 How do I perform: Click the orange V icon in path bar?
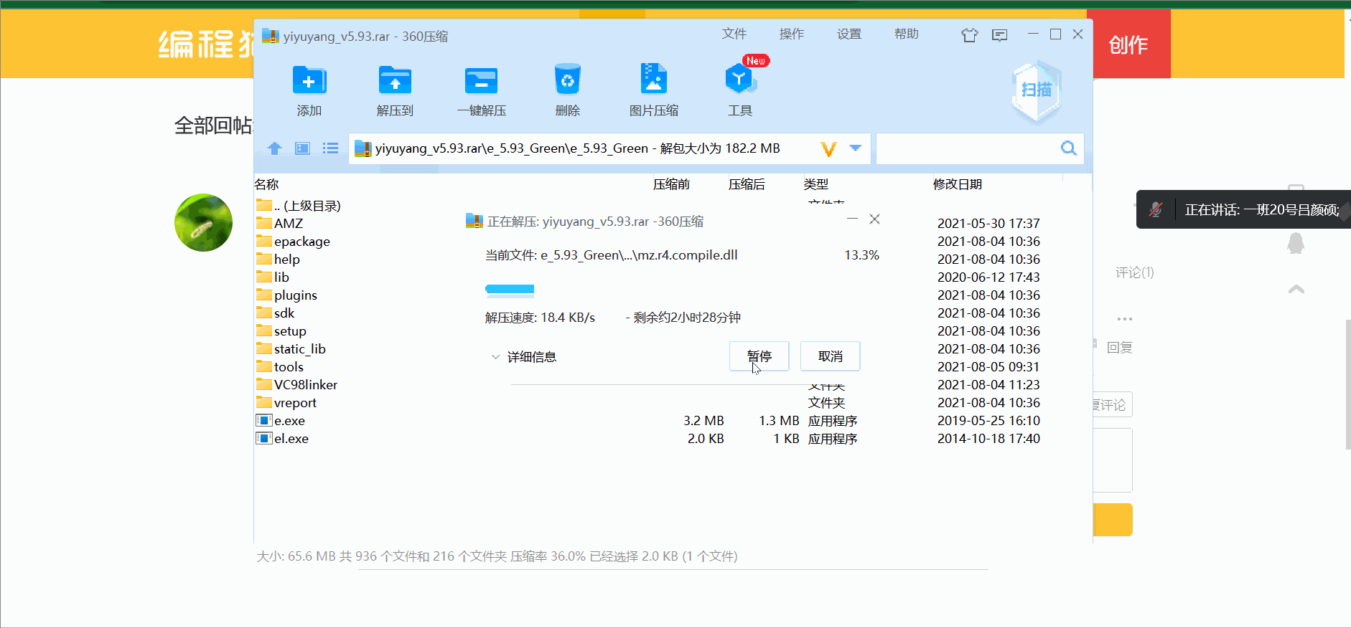point(829,148)
